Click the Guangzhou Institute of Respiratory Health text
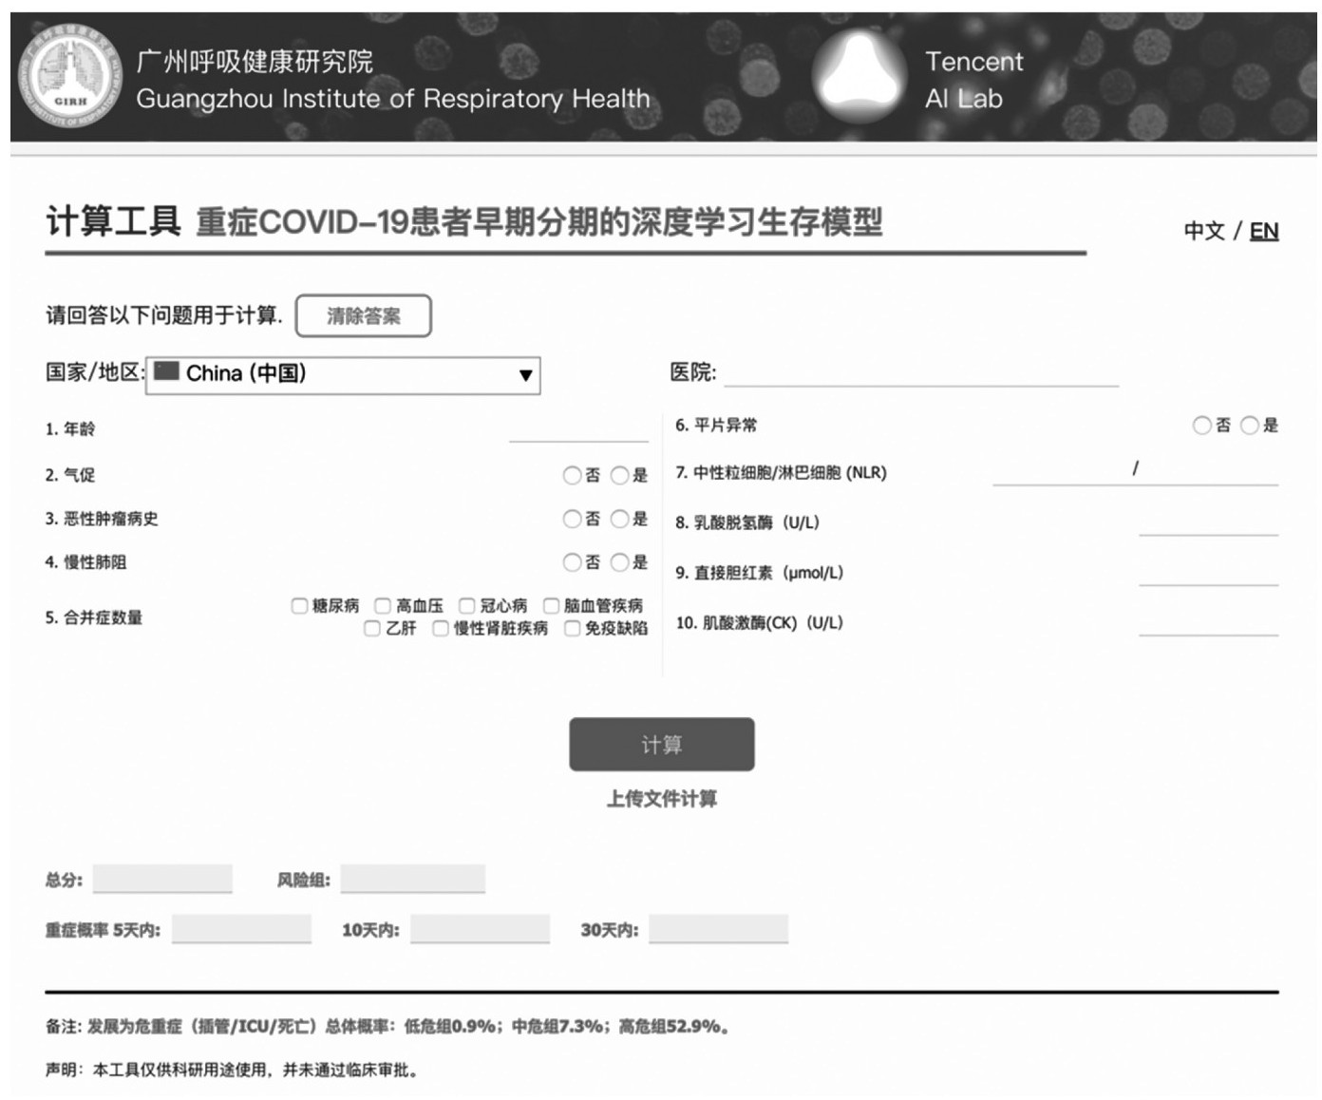 (x=393, y=99)
